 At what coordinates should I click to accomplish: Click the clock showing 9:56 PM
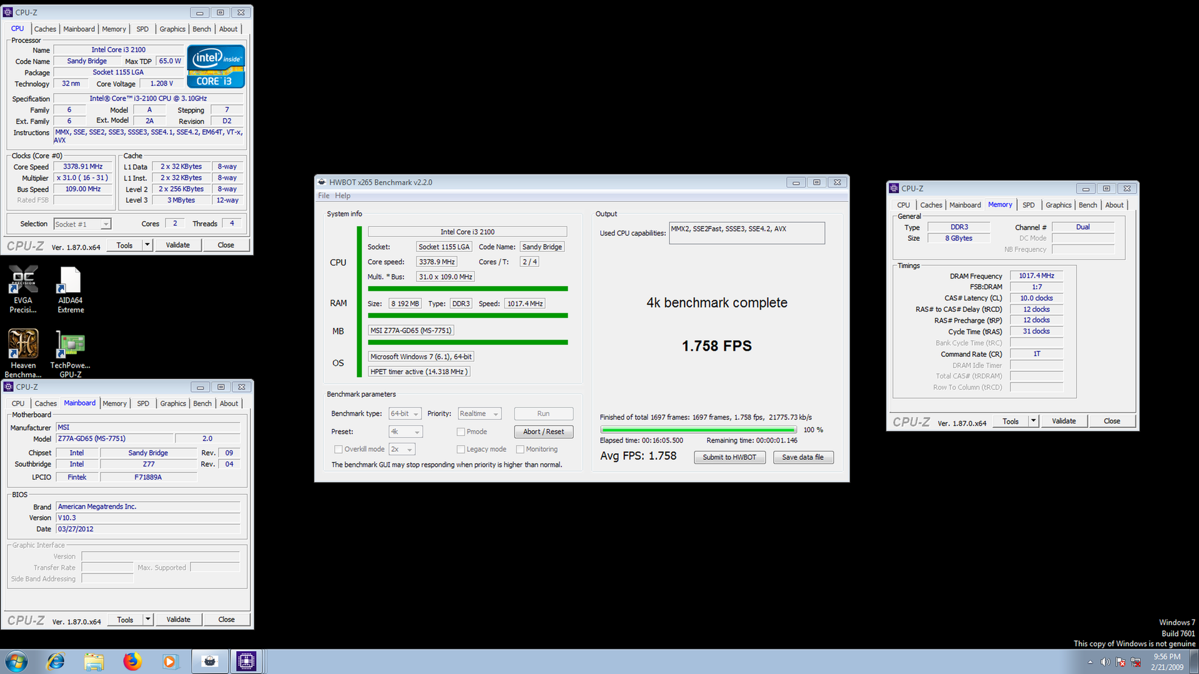(x=1167, y=657)
